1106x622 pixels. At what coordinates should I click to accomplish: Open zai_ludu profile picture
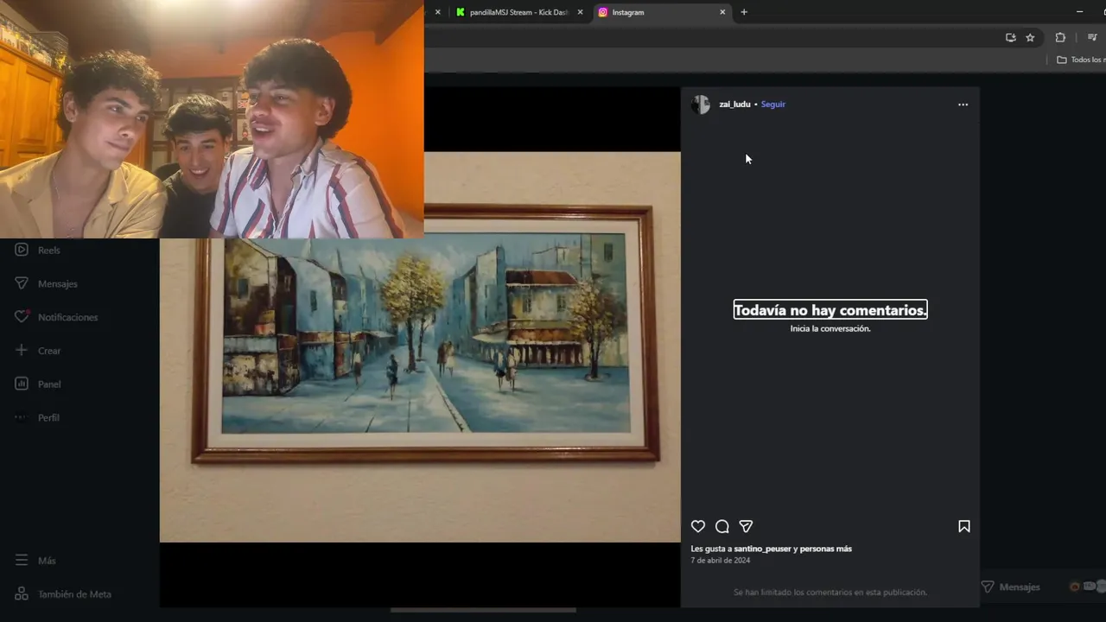click(701, 105)
